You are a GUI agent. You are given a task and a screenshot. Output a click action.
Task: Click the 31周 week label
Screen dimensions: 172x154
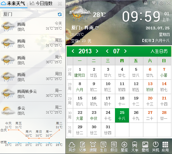70,130
